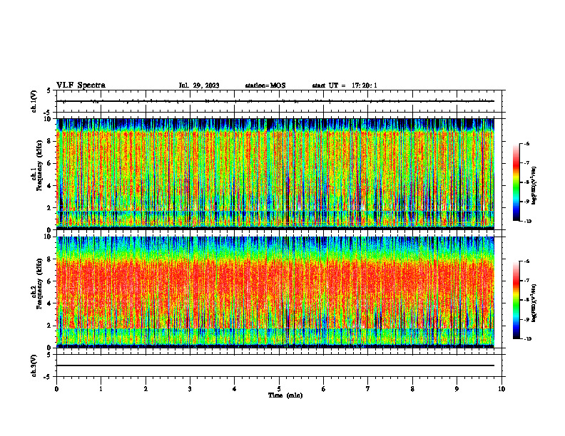Viewport: 565px width, 436px height.
Task: Click the ch.2 spectrogram color scale bar
Action: (x=516, y=300)
